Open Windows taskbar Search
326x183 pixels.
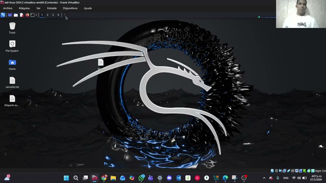pyautogui.click(x=76, y=178)
